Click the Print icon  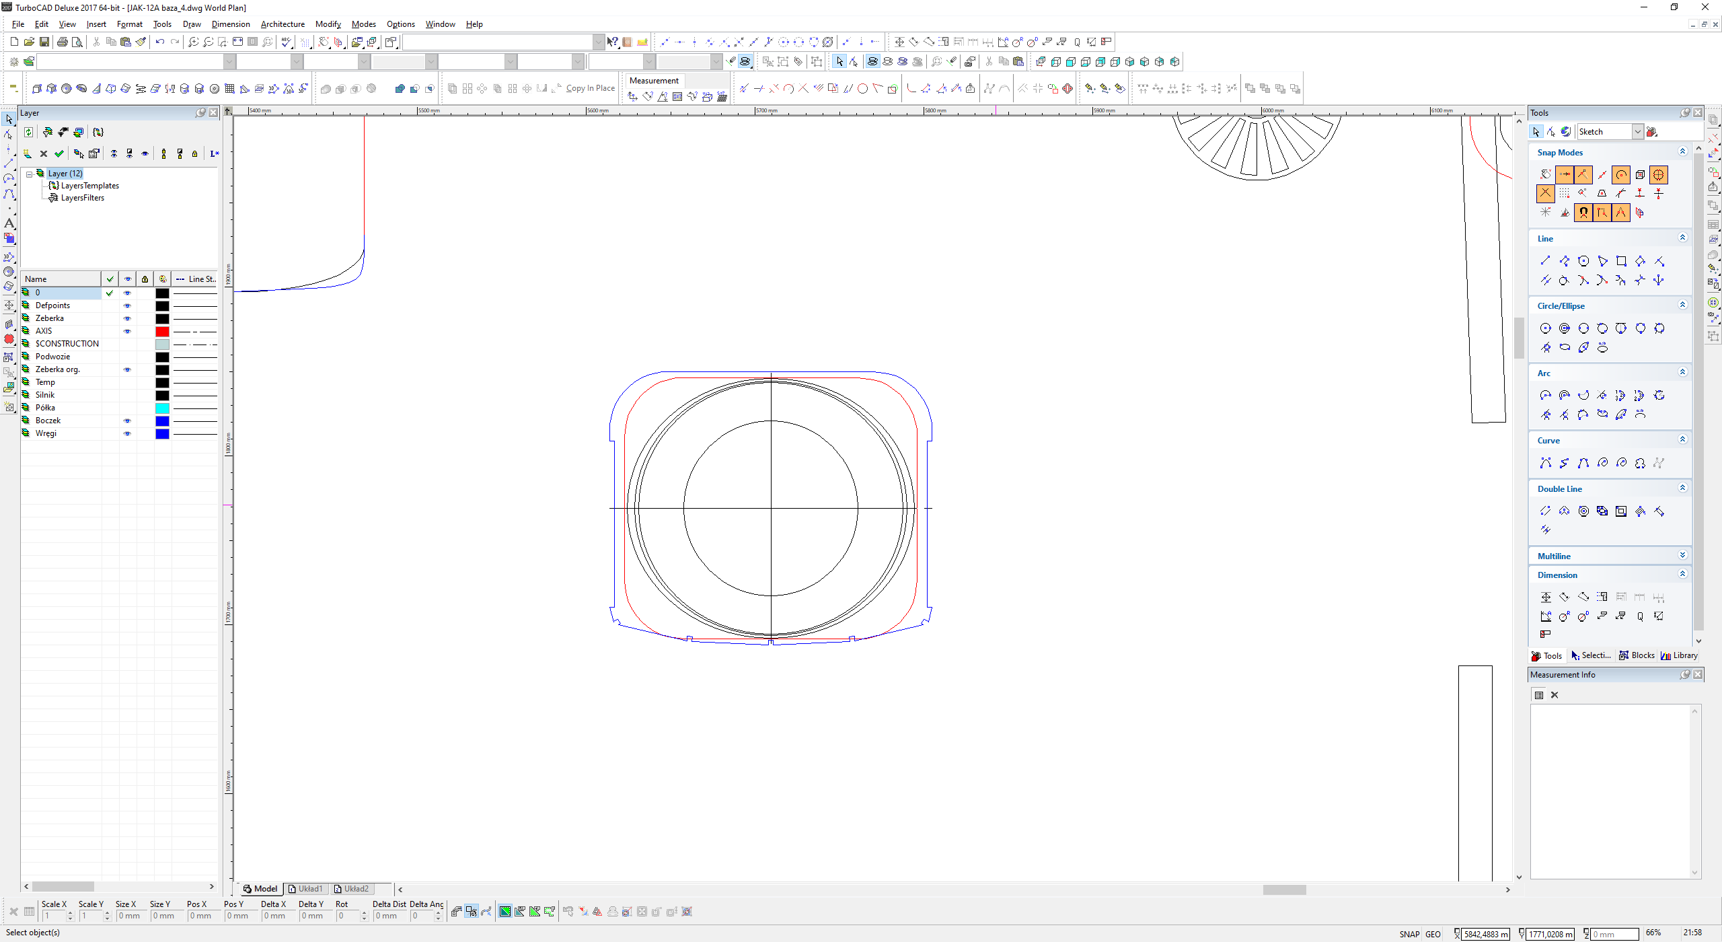[63, 42]
